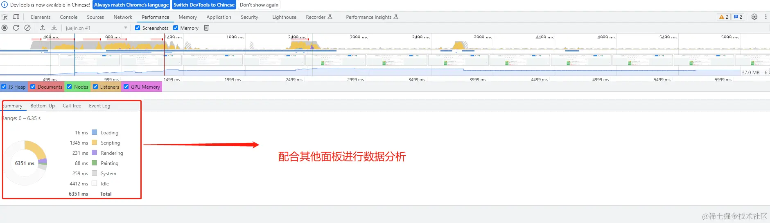Uncheck the Nodes checkbox
Image resolution: width=770 pixels, height=223 pixels.
pos(69,87)
